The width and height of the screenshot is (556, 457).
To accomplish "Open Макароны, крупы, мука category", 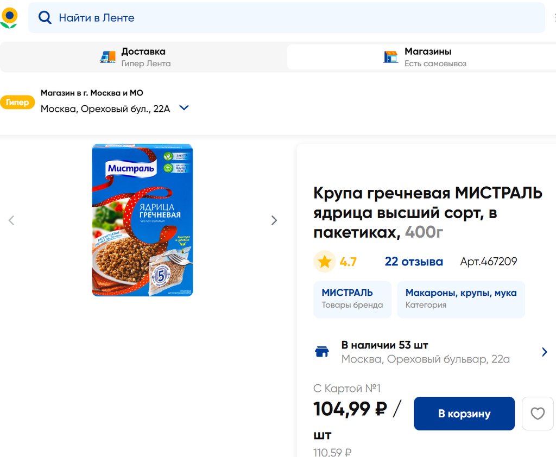I will click(x=460, y=299).
